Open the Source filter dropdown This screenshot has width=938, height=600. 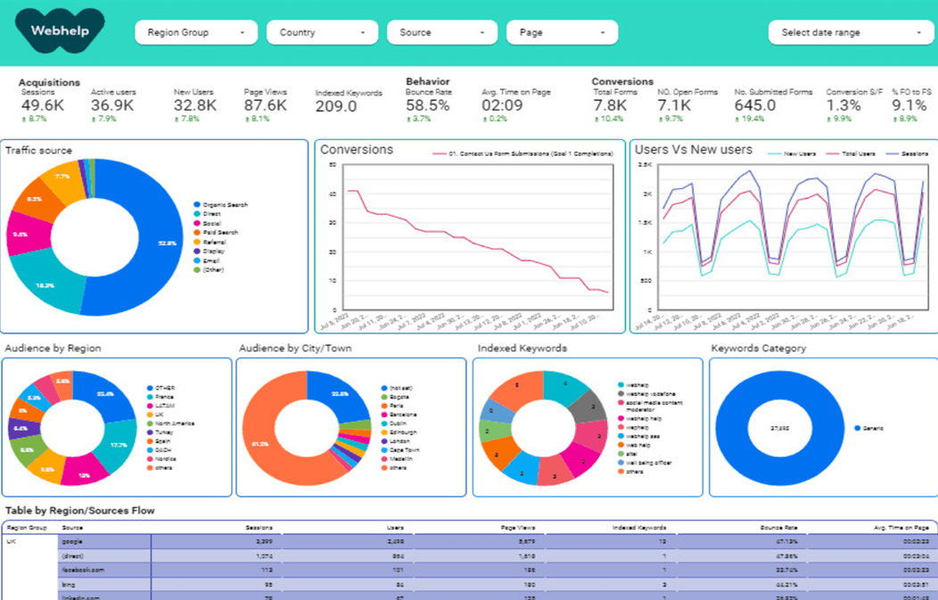[442, 33]
